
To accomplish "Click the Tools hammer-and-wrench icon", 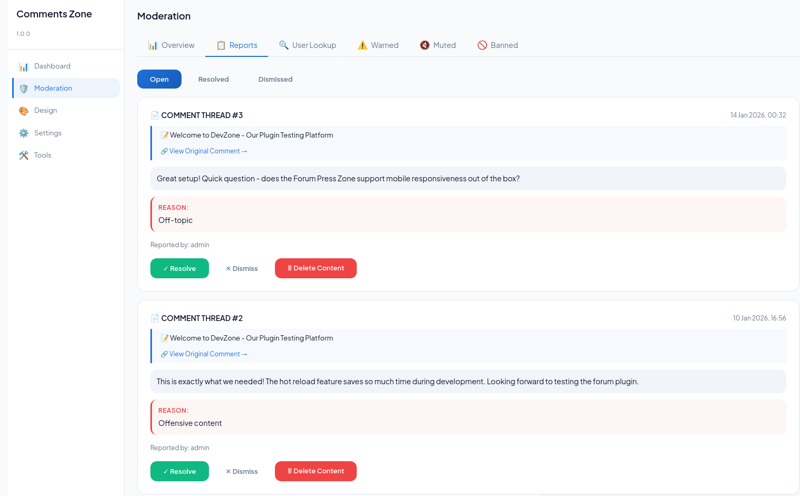I will coord(24,155).
